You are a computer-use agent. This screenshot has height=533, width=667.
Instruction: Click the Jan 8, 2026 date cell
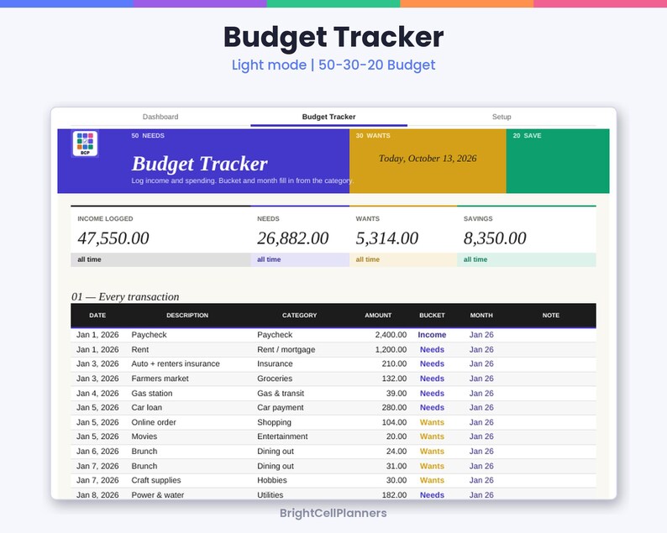(97, 494)
